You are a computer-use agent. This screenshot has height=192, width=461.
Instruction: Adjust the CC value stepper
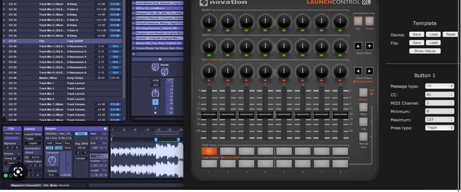pyautogui.click(x=451, y=95)
